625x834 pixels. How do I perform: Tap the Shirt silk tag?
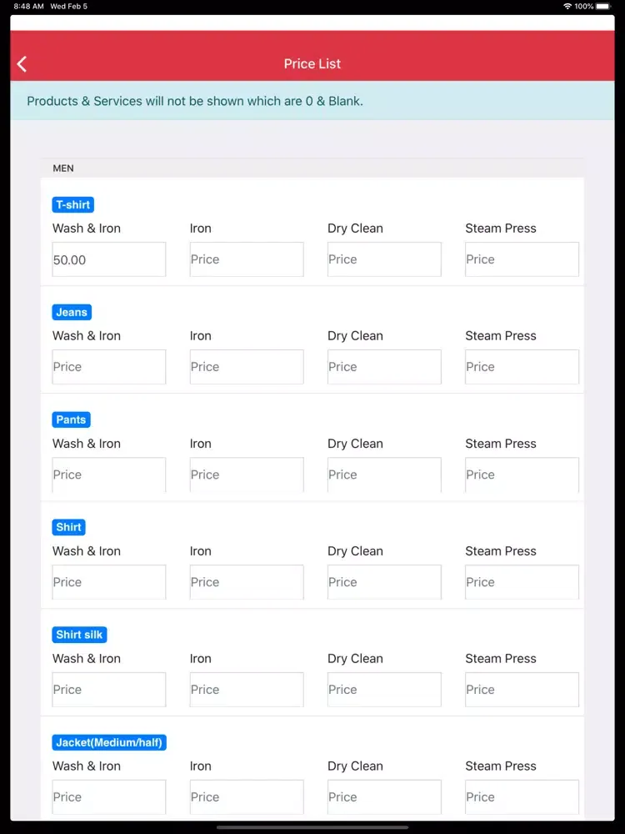79,635
